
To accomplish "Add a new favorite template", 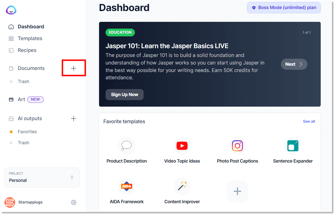I will click(237, 191).
